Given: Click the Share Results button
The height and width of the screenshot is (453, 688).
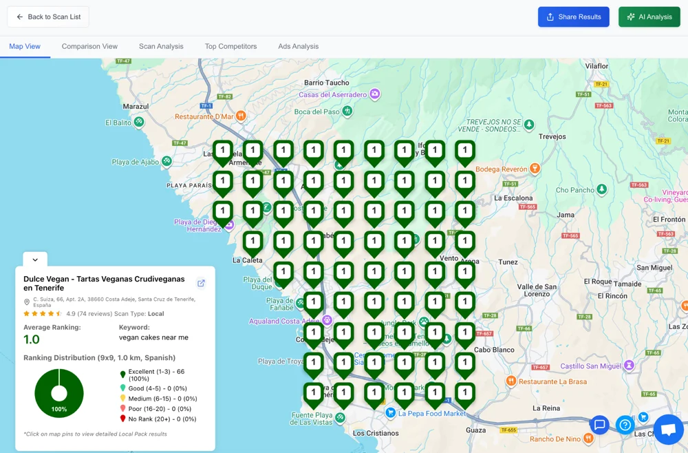Looking at the screenshot, I should 573,17.
